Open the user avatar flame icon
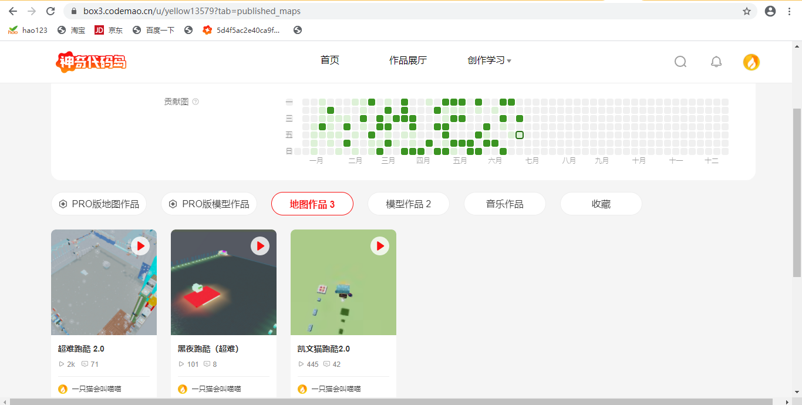 tap(752, 62)
